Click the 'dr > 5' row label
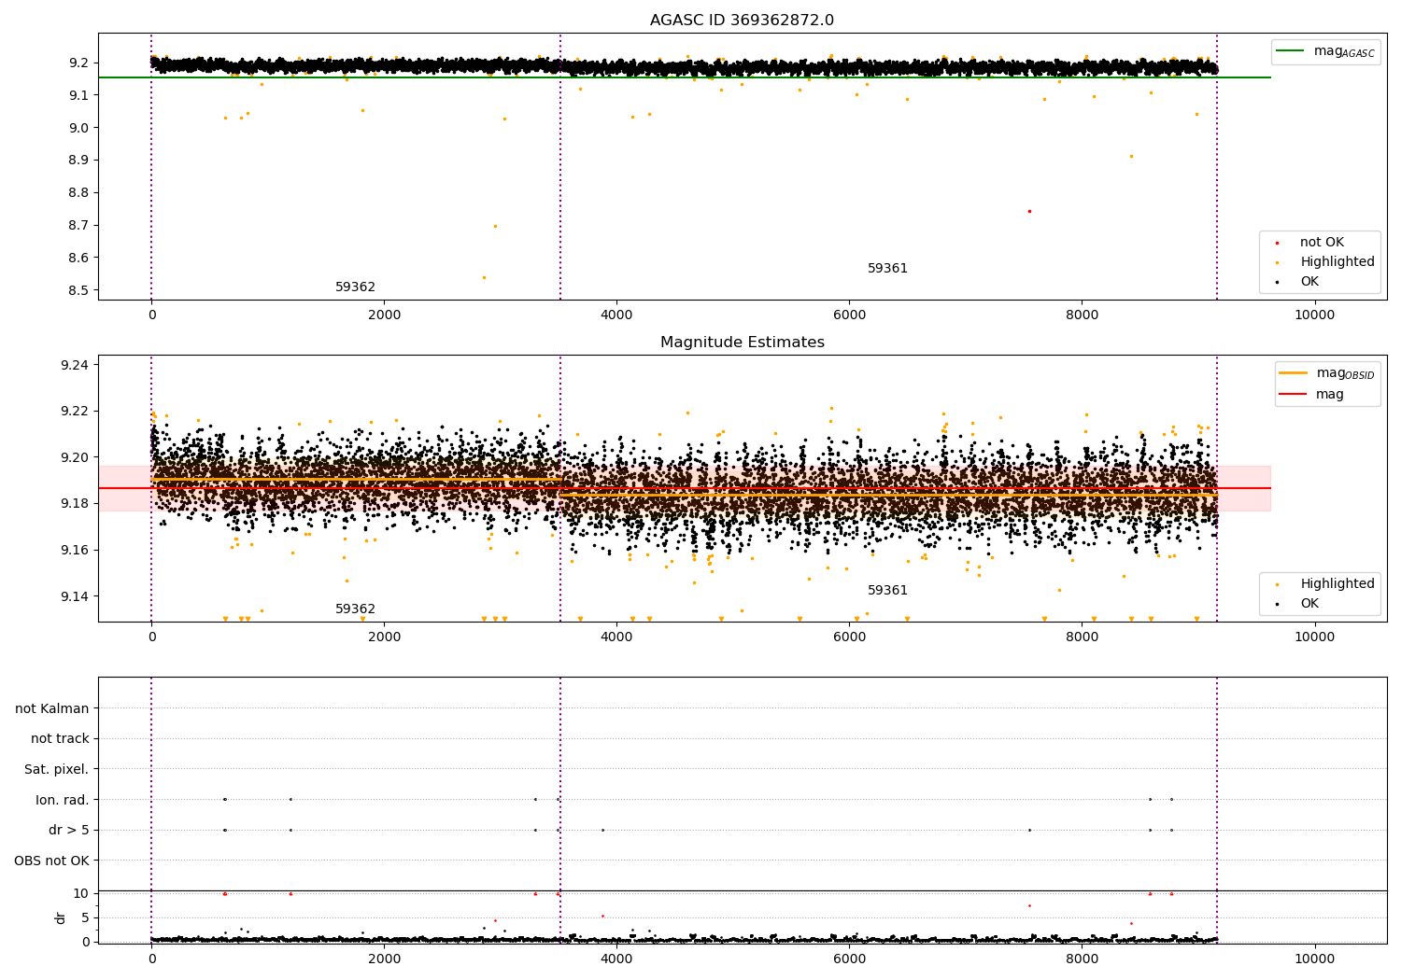 click(69, 831)
